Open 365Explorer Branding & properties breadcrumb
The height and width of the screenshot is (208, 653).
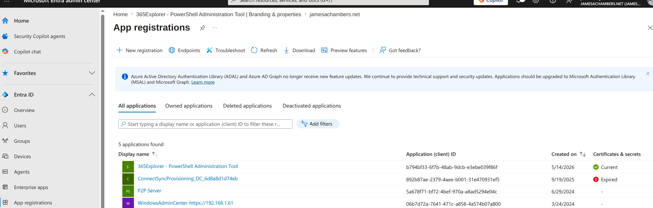pyautogui.click(x=218, y=14)
